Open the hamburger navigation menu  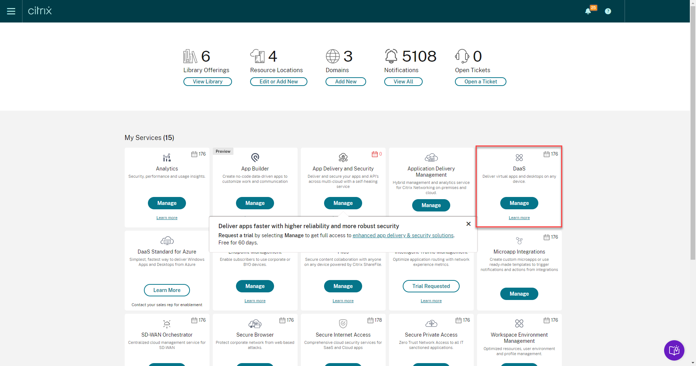(11, 11)
